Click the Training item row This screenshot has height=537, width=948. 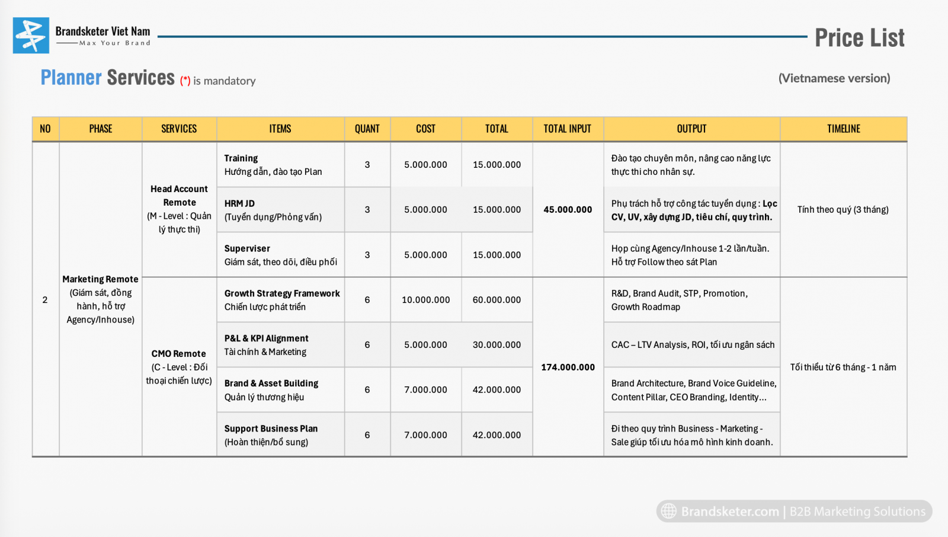280,165
